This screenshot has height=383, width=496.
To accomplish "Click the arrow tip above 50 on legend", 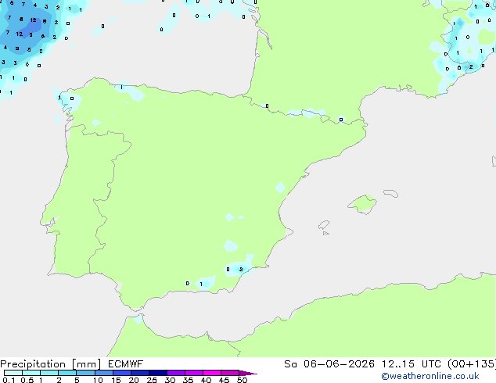I will [248, 373].
